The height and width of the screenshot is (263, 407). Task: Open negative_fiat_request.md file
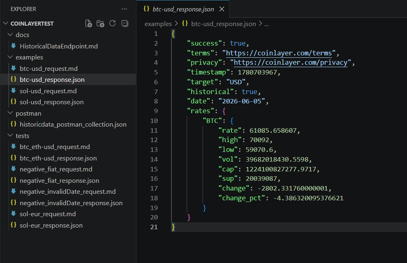coord(68,169)
